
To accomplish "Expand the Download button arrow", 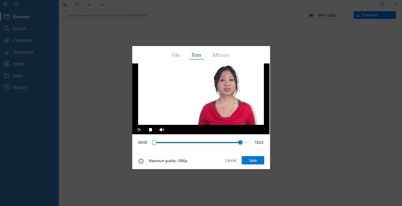I will click(x=393, y=15).
